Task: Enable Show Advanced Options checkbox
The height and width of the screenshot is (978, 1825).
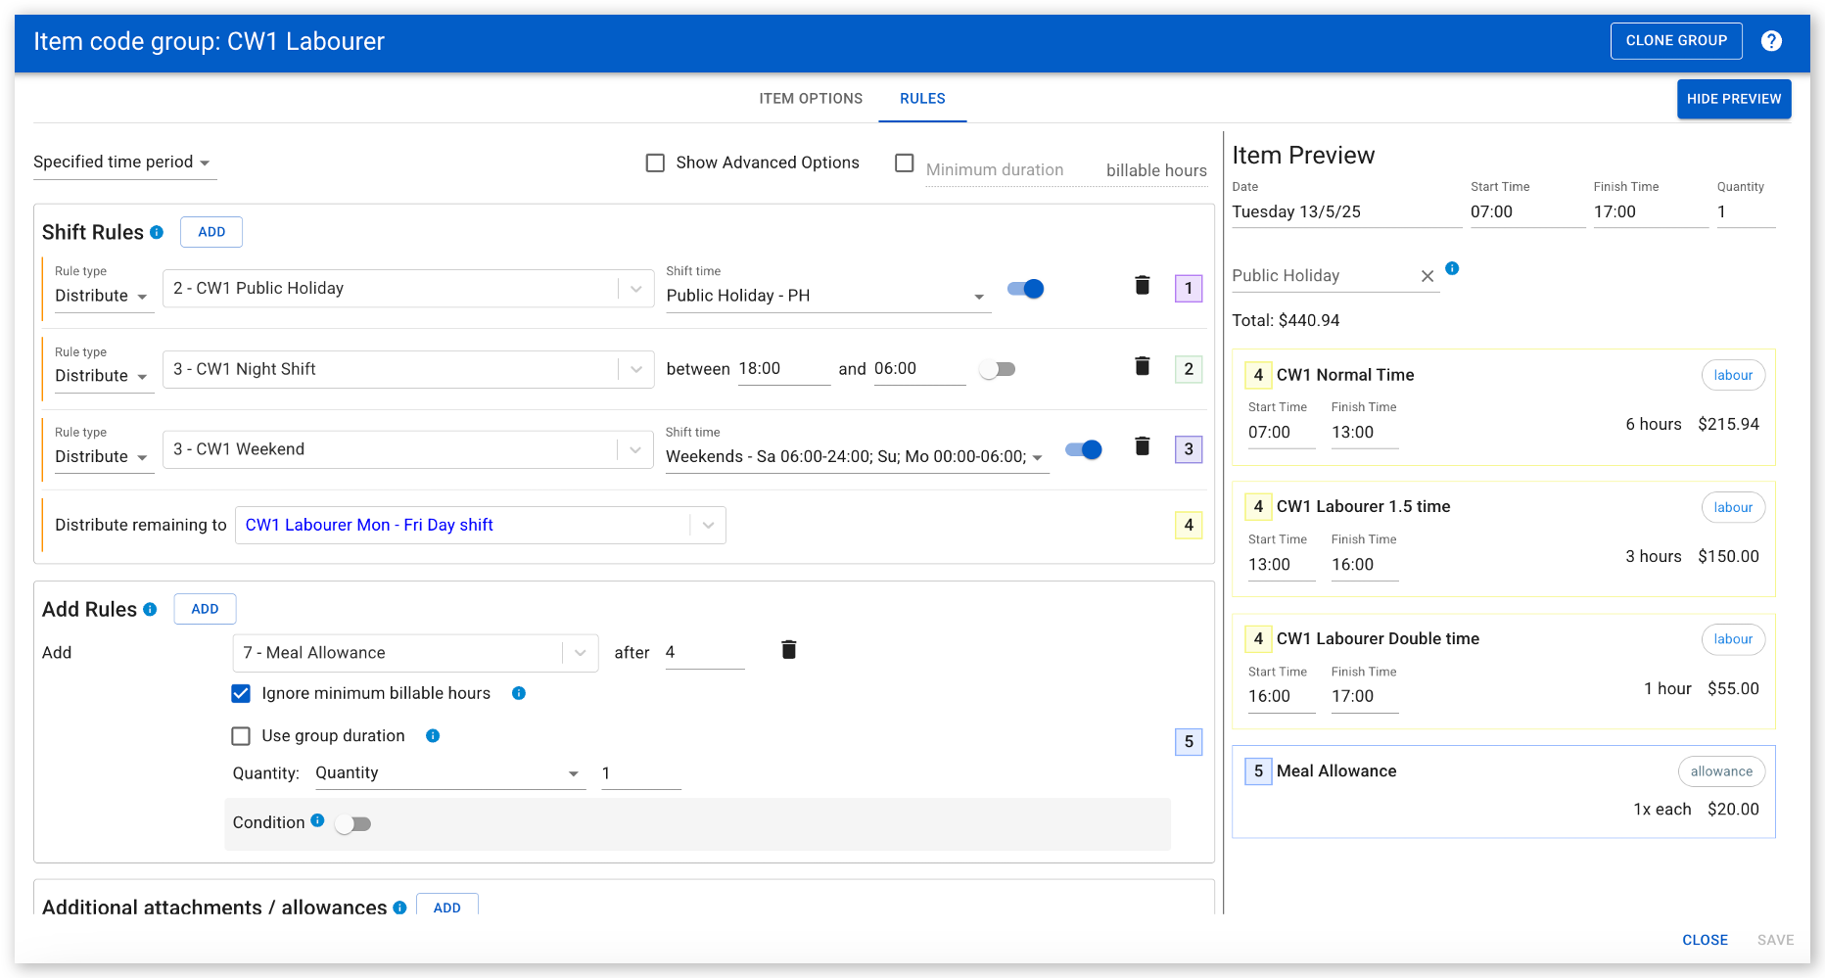Action: tap(655, 163)
